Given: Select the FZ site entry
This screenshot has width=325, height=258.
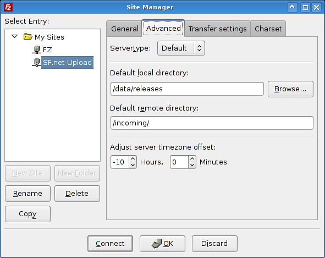Looking at the screenshot, I should point(47,50).
